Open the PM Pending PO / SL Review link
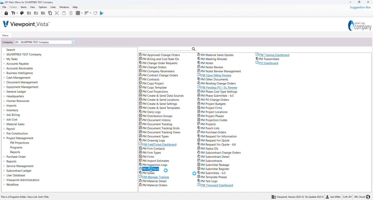Screen dimensions: 373x200 (x=219, y=87)
